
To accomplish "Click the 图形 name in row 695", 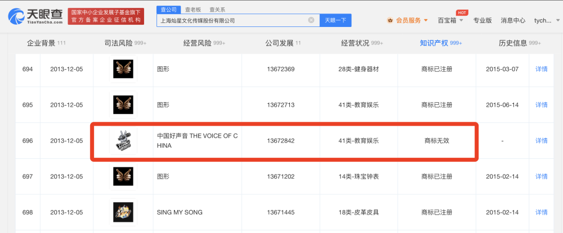I will pyautogui.click(x=163, y=105).
